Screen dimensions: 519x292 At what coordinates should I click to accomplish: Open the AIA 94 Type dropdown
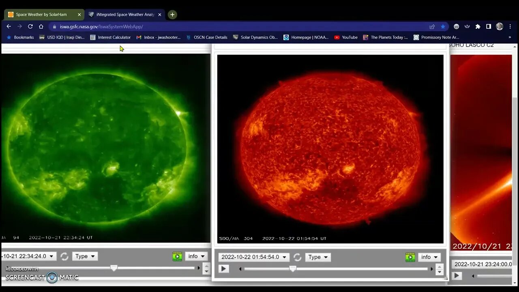coord(85,256)
